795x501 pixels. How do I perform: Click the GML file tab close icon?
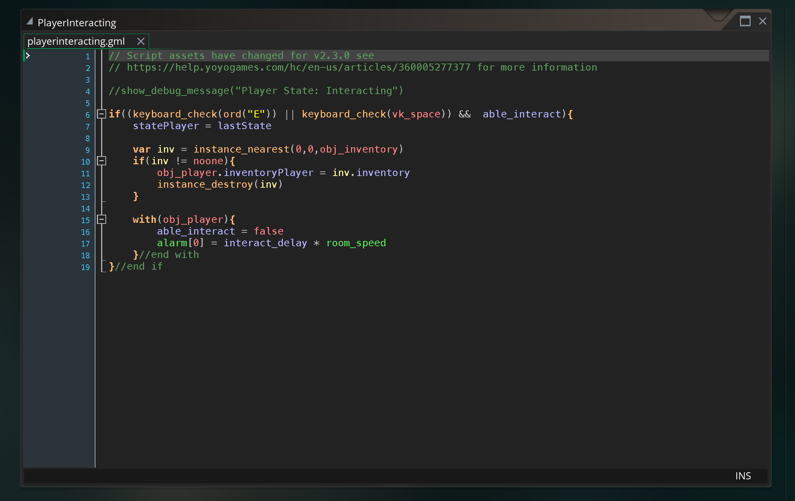(142, 40)
